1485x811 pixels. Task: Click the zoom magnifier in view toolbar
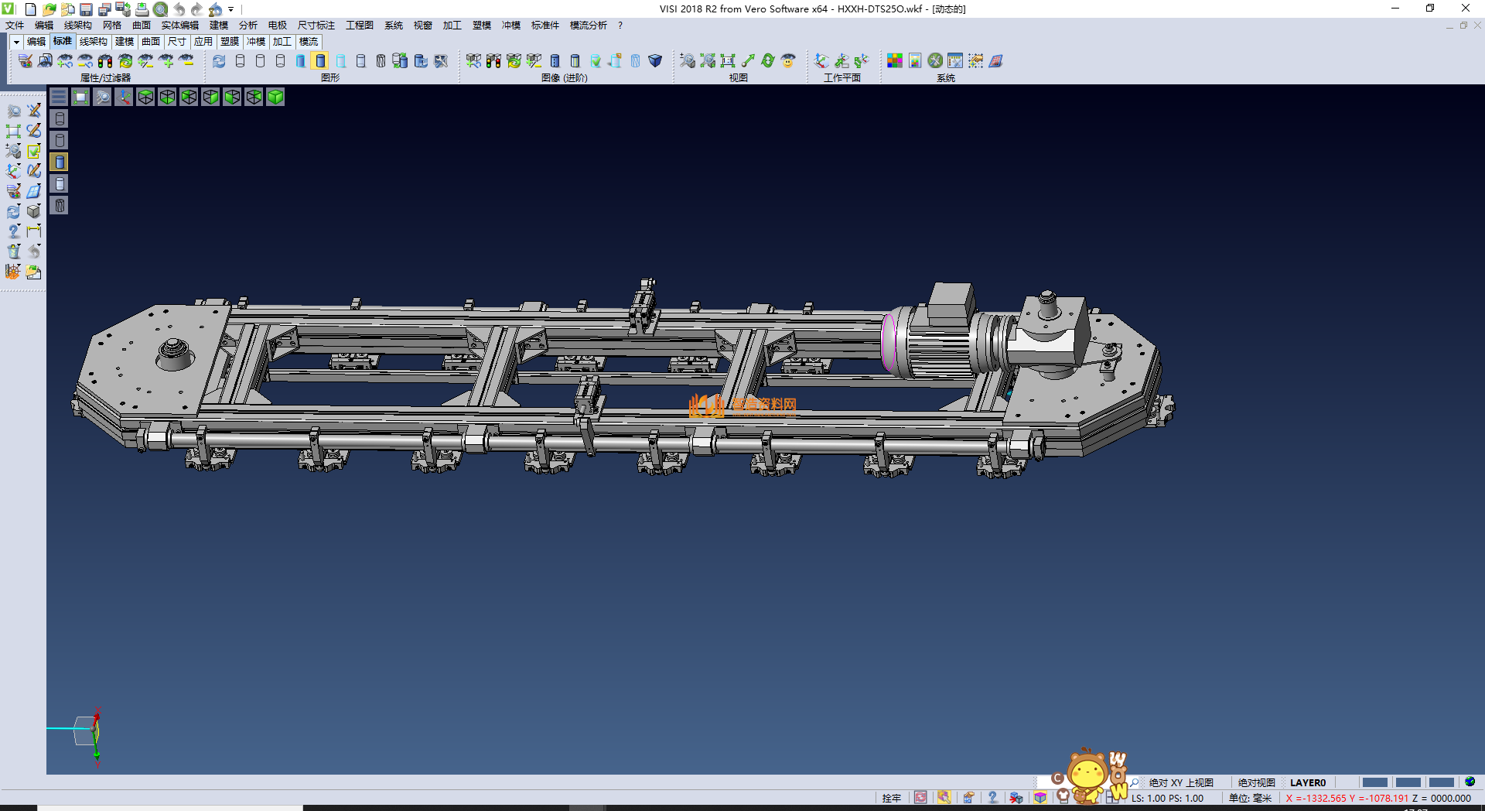102,97
